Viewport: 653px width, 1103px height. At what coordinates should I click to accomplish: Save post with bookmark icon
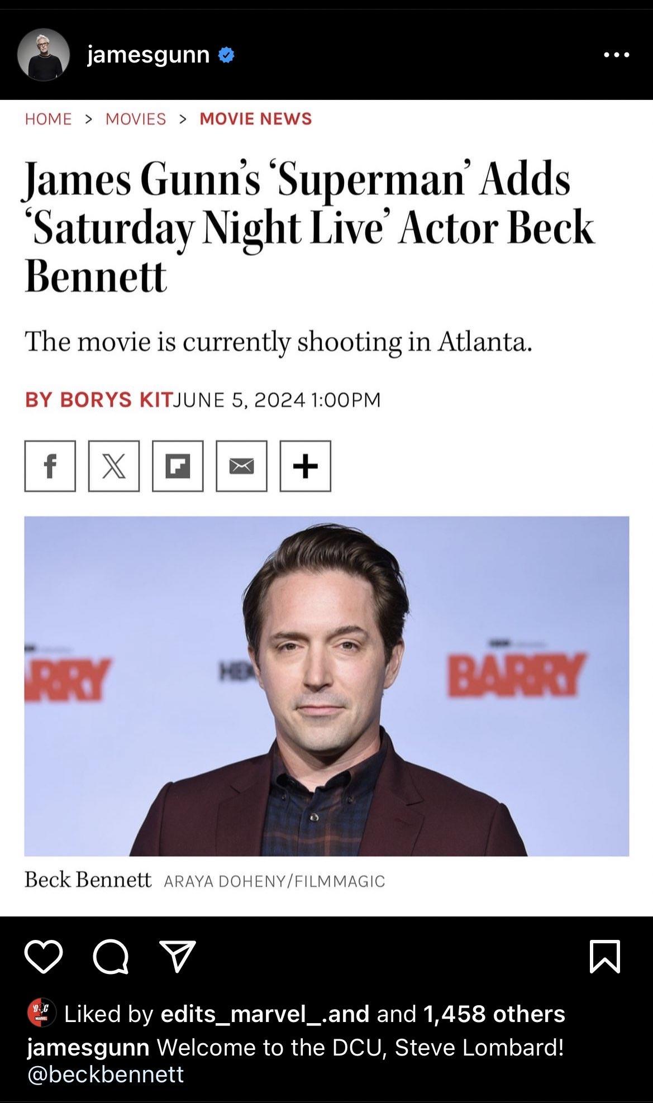(605, 957)
